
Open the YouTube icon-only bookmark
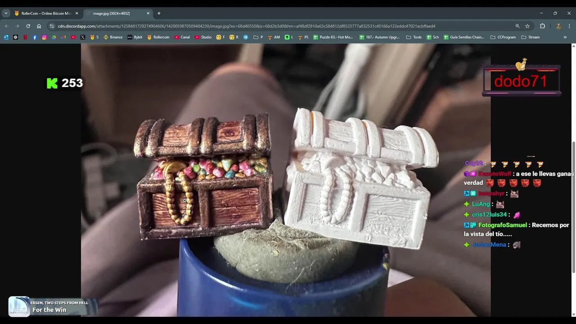(x=73, y=37)
